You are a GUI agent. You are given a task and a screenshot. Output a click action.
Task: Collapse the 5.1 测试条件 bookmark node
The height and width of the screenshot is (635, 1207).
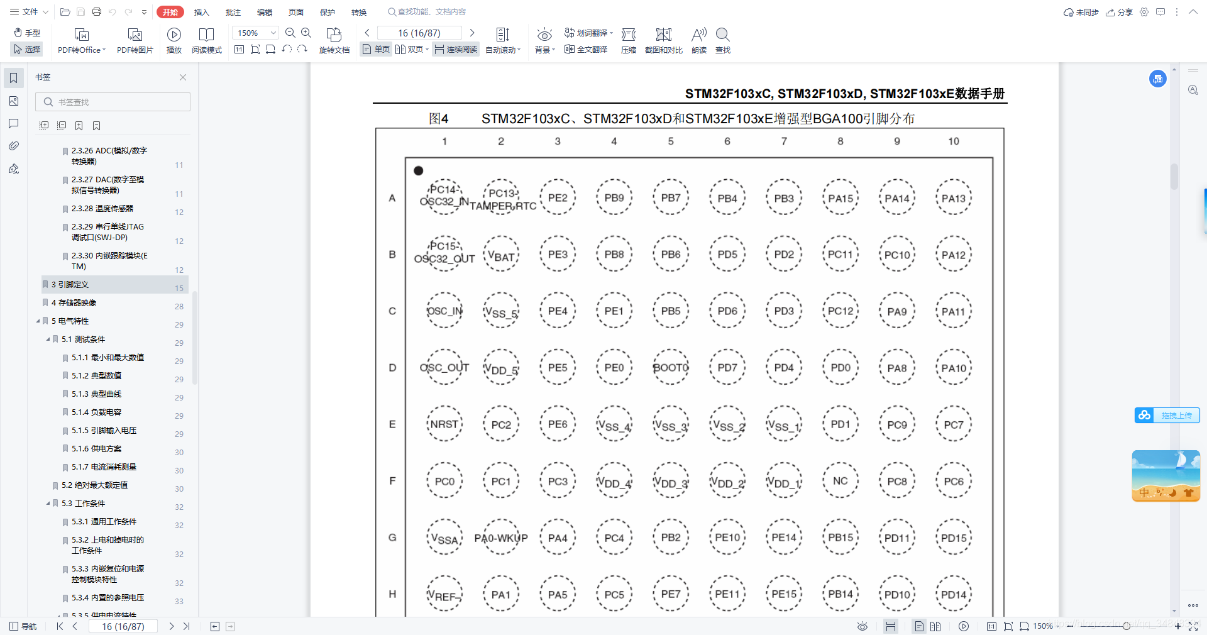[x=48, y=339]
